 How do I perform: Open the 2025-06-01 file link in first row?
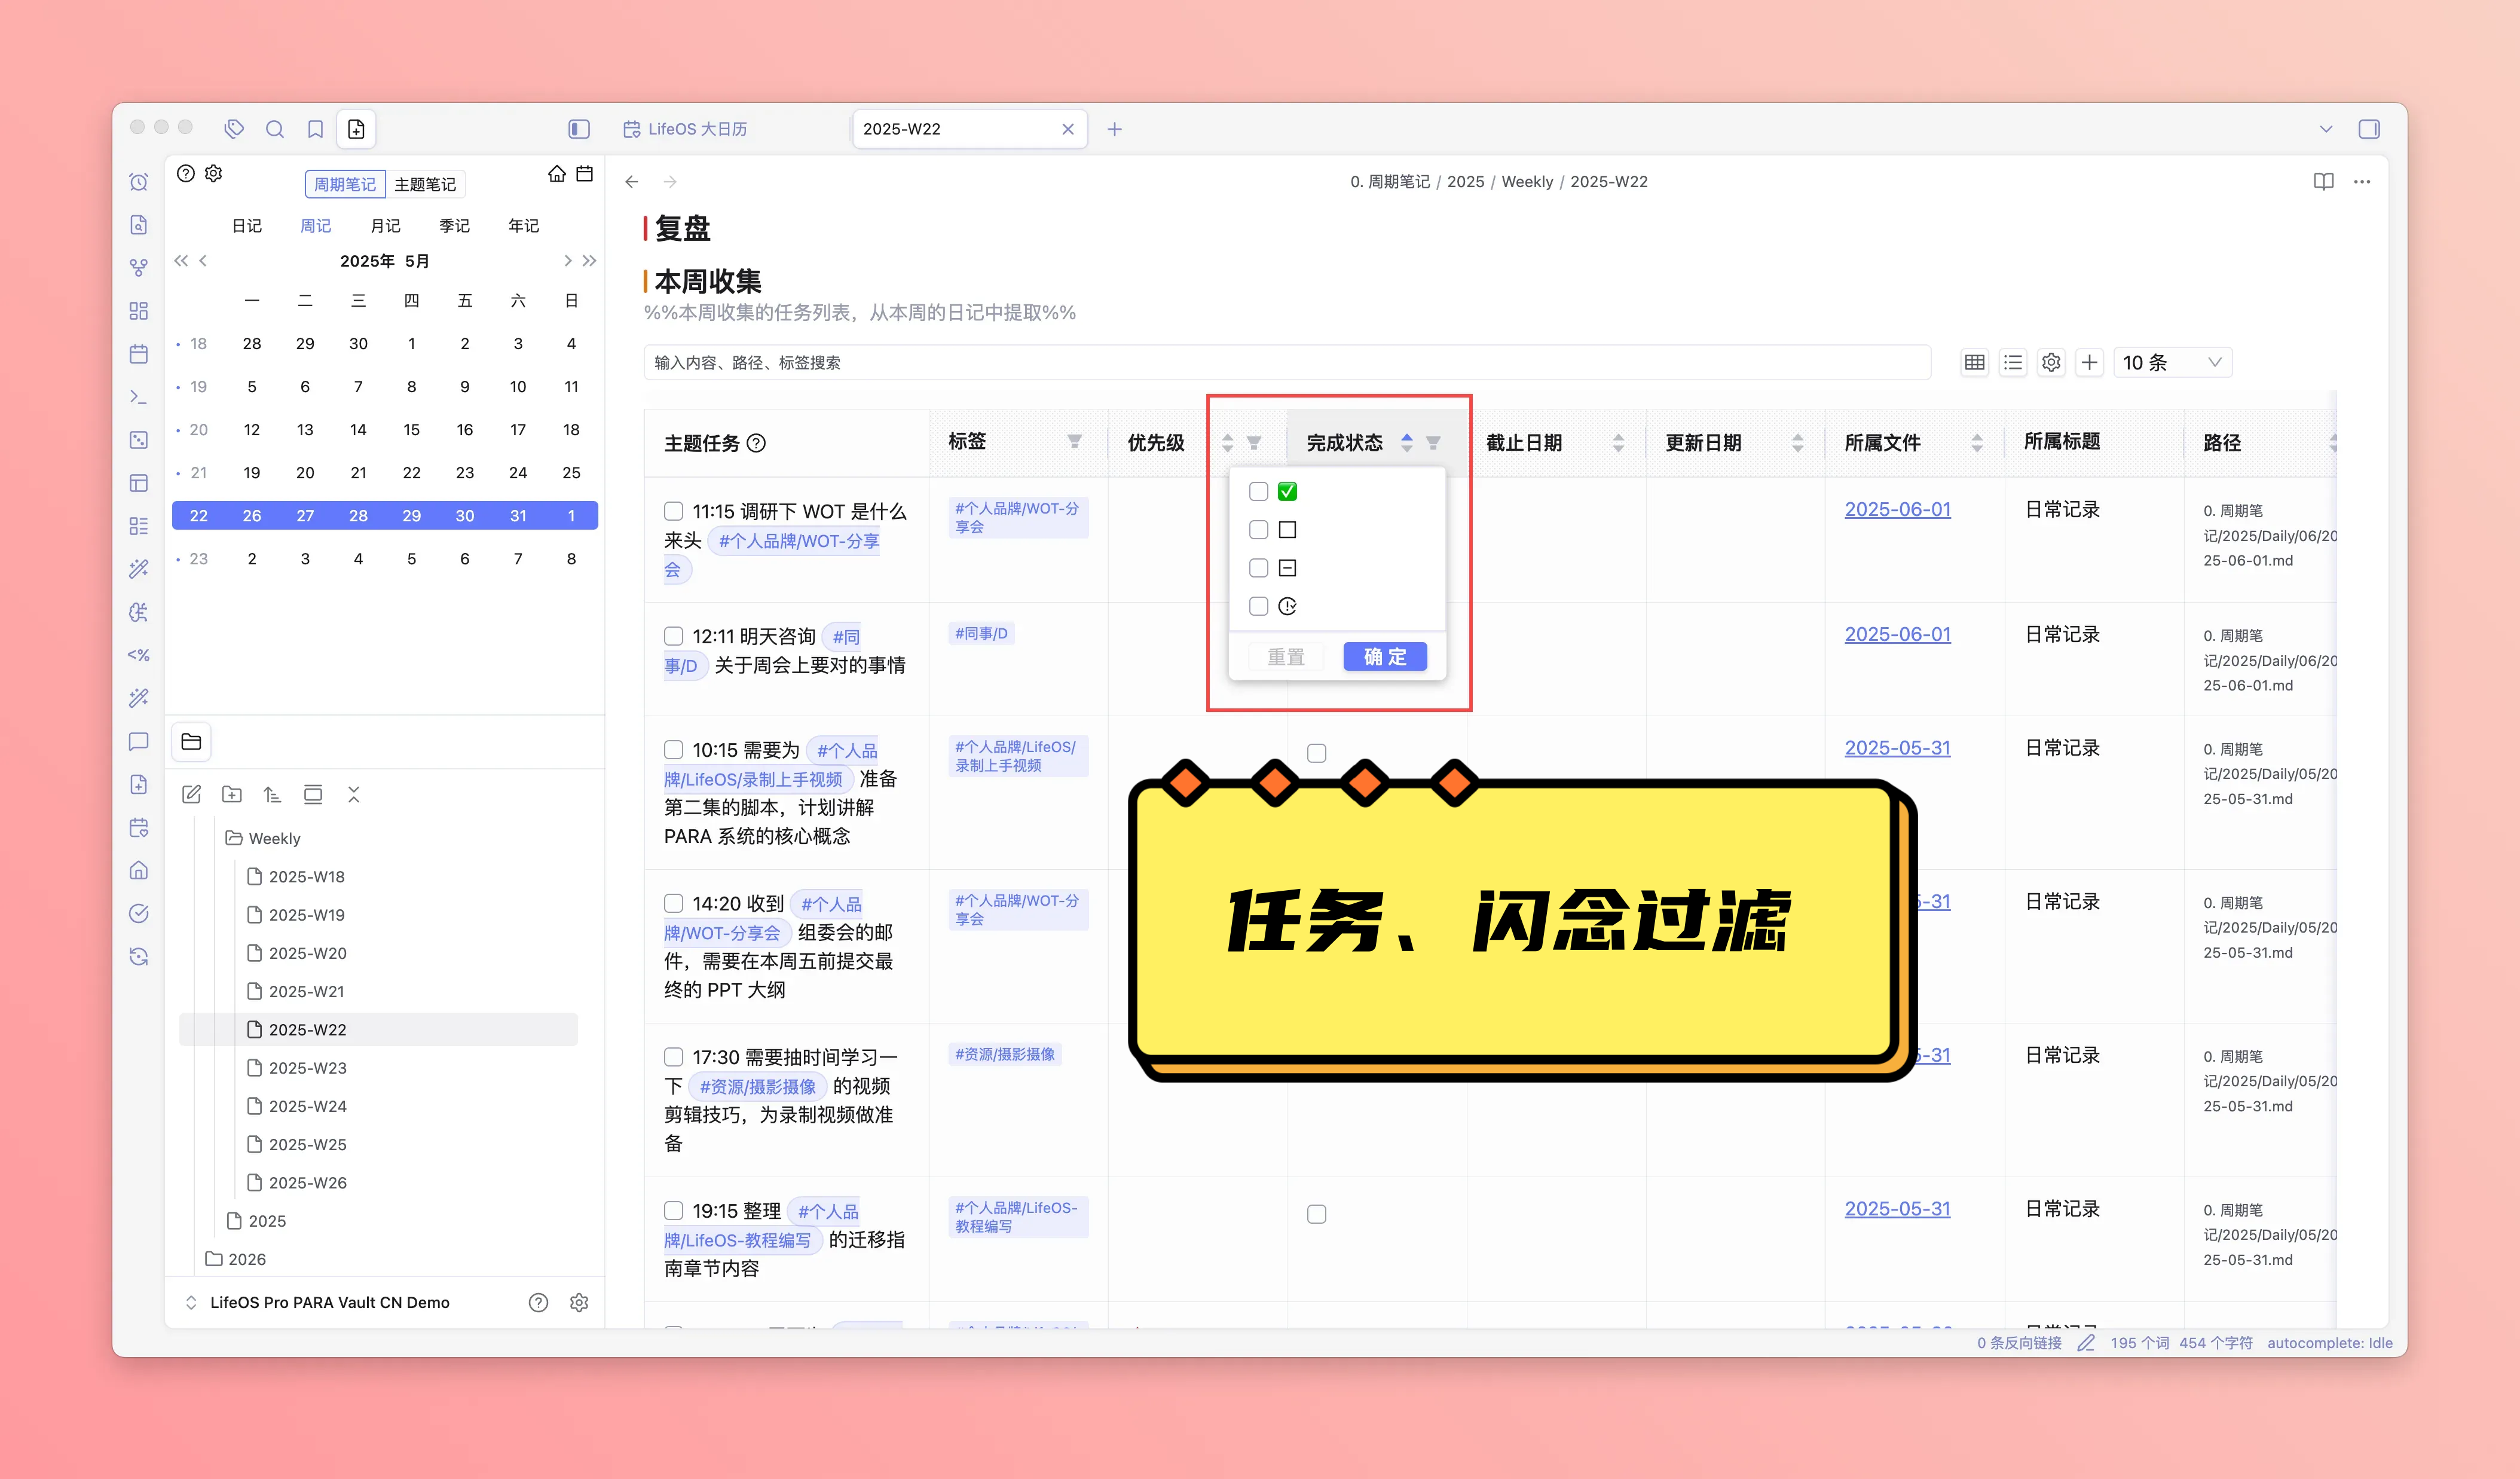(x=1897, y=509)
